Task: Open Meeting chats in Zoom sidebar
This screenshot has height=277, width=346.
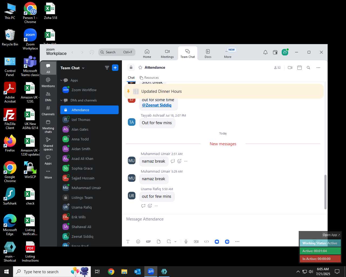Action: [48, 126]
